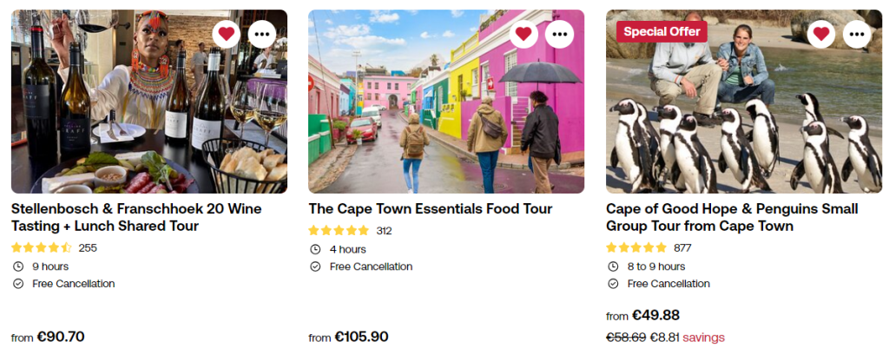
Task: Open more options on Penguins tour card
Action: click(858, 34)
